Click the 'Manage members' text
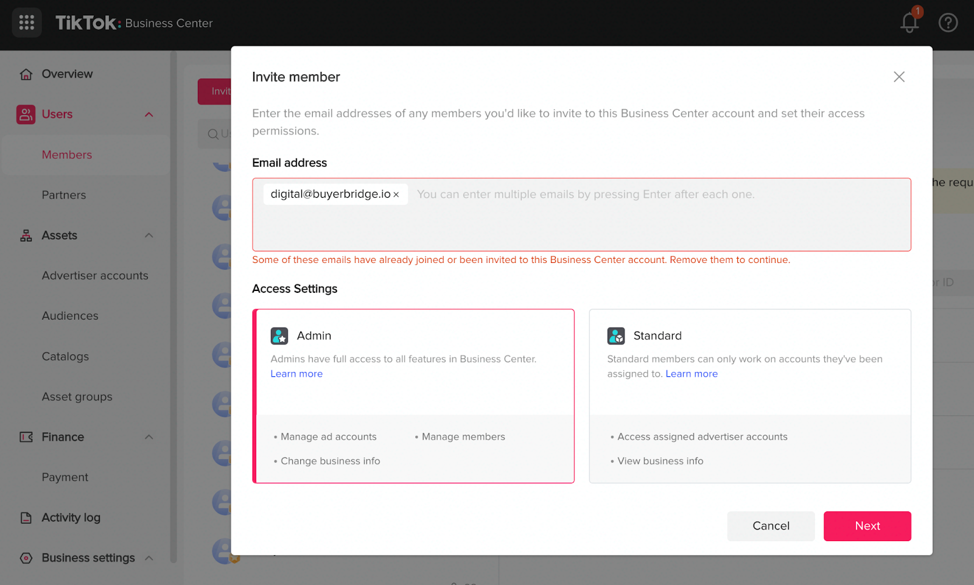The height and width of the screenshot is (585, 974). click(463, 437)
